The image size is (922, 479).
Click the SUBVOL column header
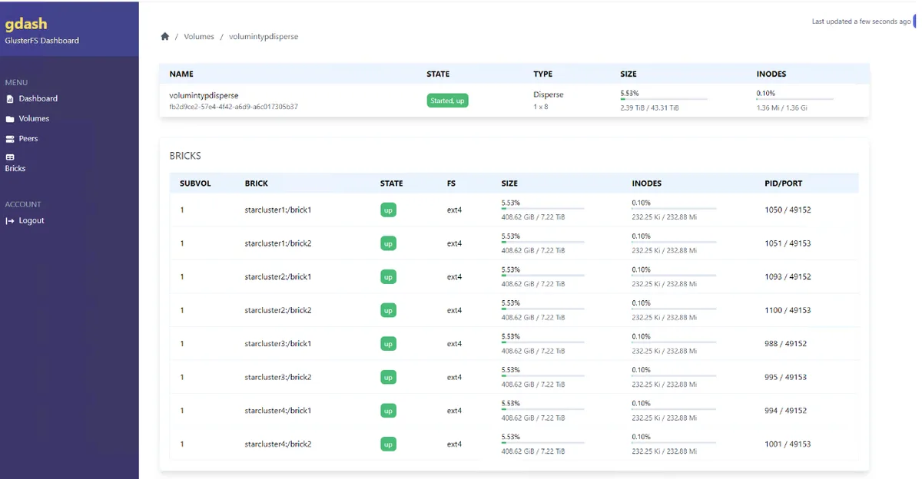pyautogui.click(x=195, y=183)
